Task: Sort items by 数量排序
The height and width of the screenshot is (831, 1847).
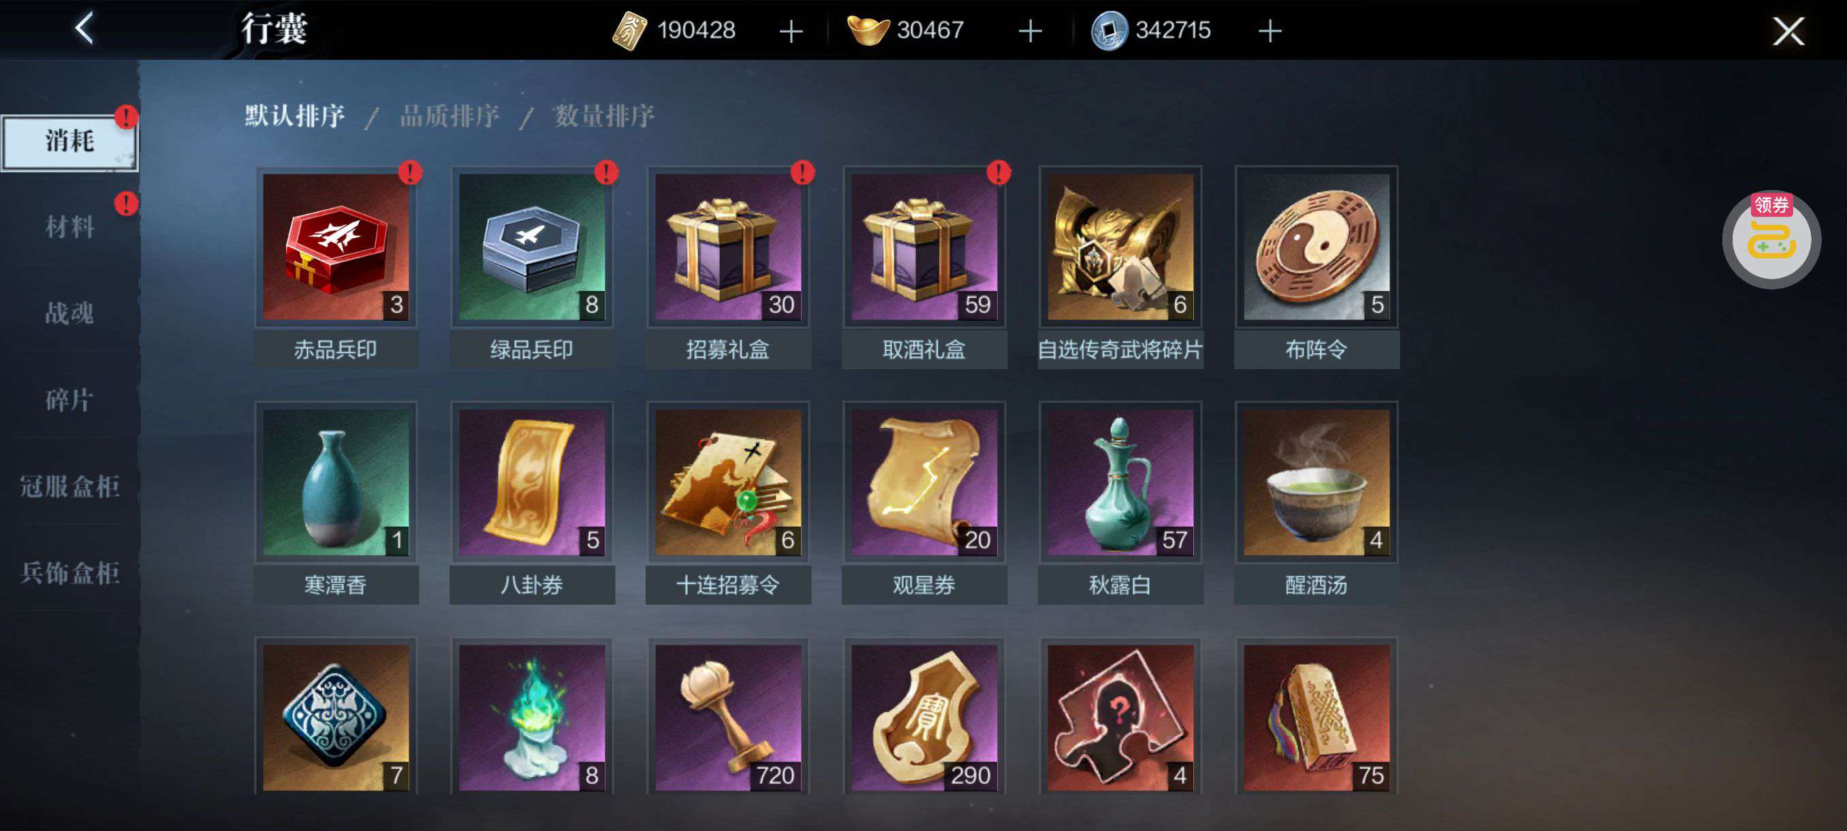Action: 603,115
